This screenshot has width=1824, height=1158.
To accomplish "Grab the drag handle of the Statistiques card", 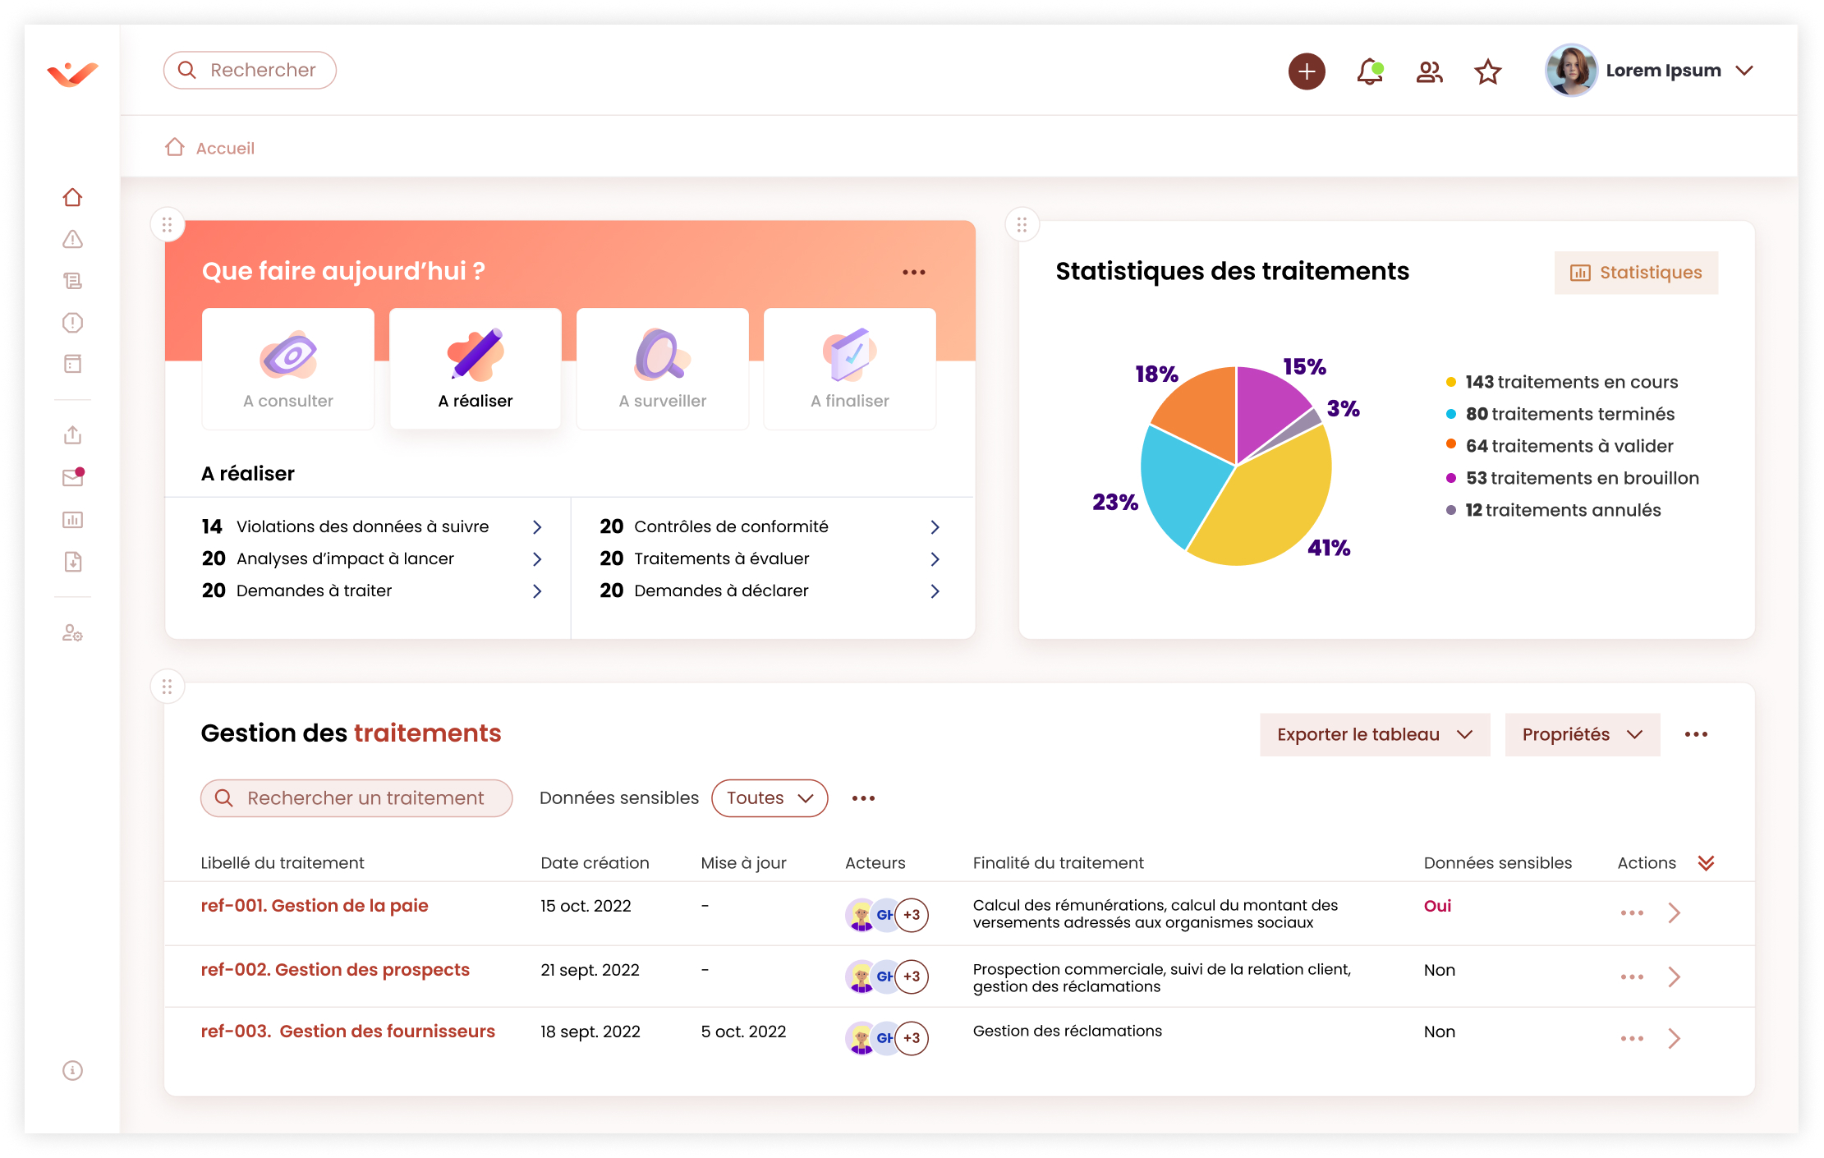I will pos(1022,224).
